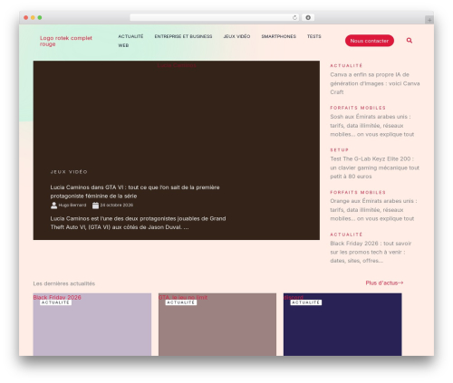
Task: Select Smartphones in the navigation bar
Action: 278,36
